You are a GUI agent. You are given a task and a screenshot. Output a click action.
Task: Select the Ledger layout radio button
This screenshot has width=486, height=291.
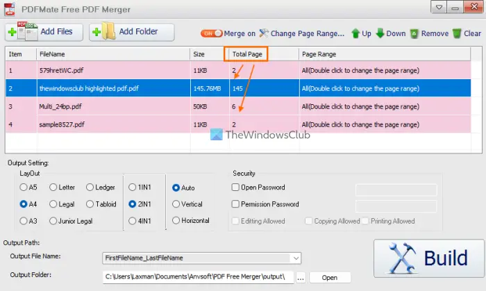click(90, 188)
